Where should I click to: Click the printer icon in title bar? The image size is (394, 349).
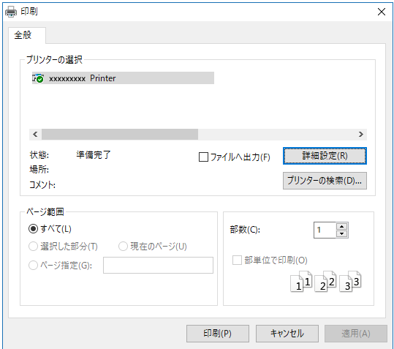click(11, 12)
